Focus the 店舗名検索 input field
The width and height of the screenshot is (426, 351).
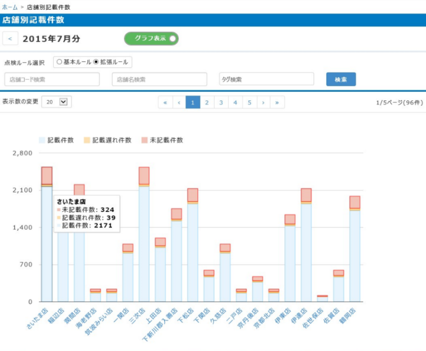(160, 79)
